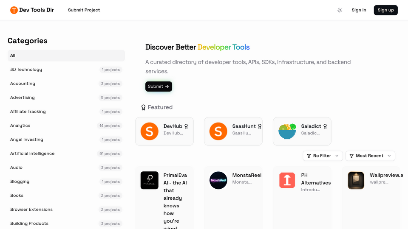Click the featured badge icon next to DevHub

pos(186,126)
